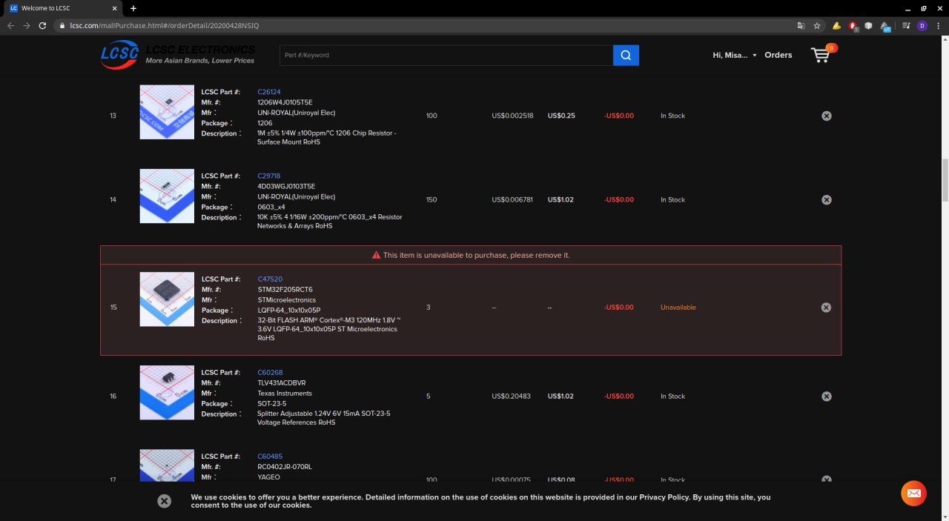The image size is (949, 521).
Task: Click quantity 150 for item 14
Action: tap(432, 200)
